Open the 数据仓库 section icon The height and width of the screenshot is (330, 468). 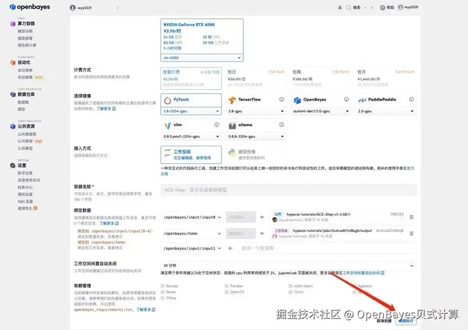pyautogui.click(x=13, y=94)
